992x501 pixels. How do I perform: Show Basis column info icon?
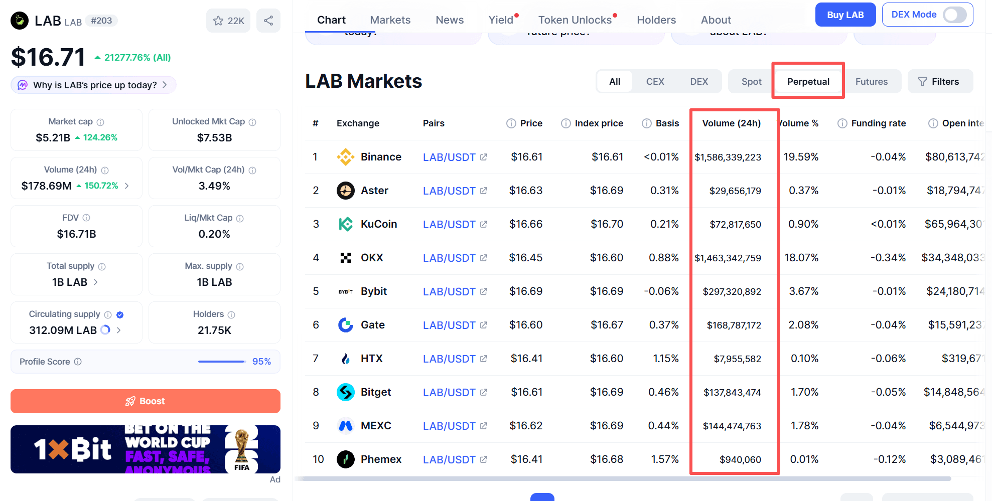[647, 123]
